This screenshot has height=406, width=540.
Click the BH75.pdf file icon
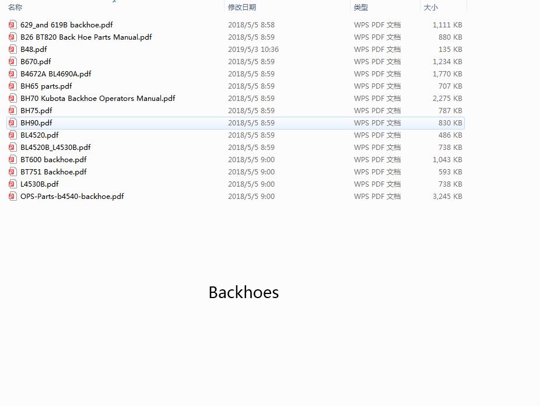13,111
